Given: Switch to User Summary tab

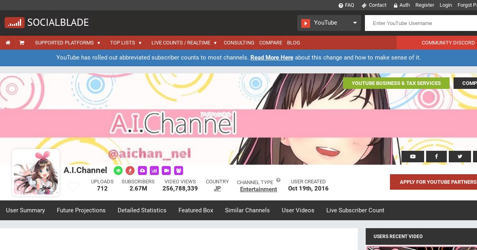Looking at the screenshot, I should [x=25, y=210].
